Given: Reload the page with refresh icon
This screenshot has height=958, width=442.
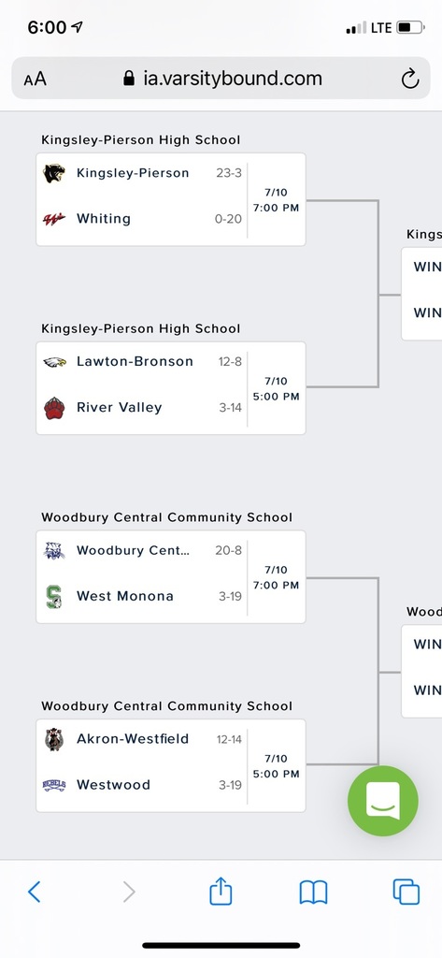Looking at the screenshot, I should click(409, 79).
